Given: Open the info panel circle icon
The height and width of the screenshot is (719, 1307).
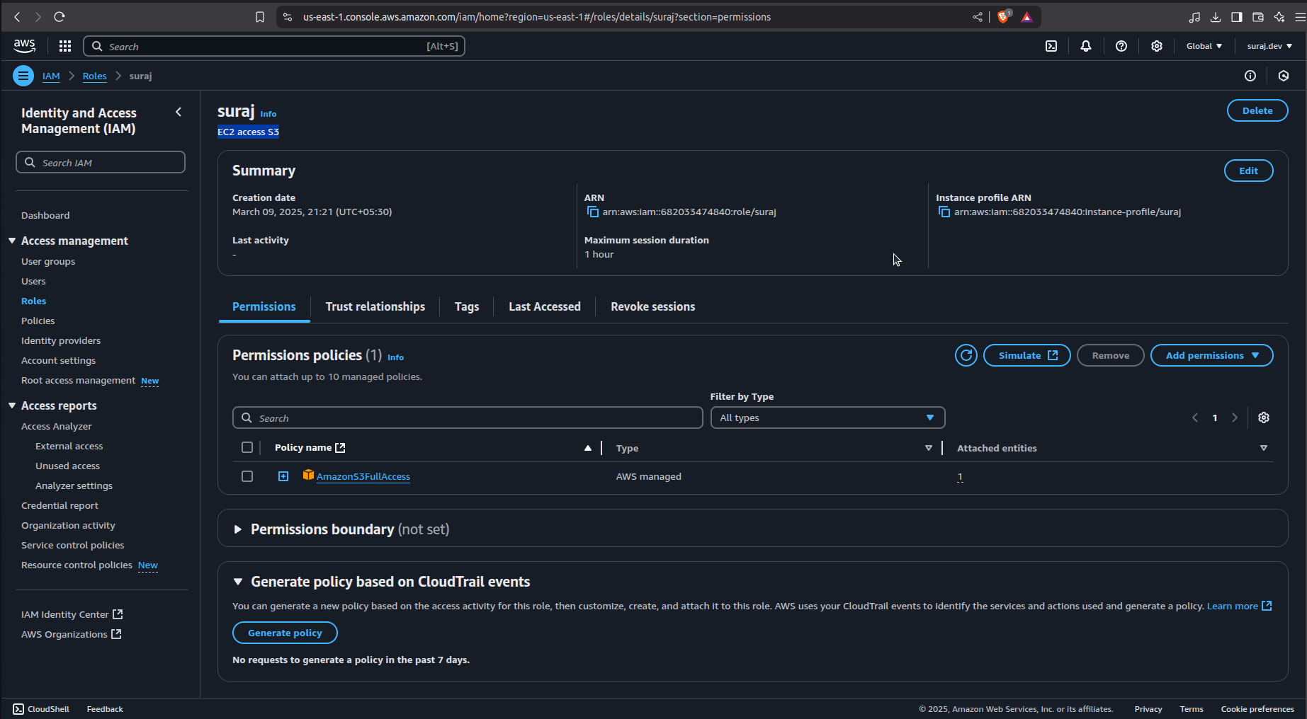Looking at the screenshot, I should (x=1250, y=76).
